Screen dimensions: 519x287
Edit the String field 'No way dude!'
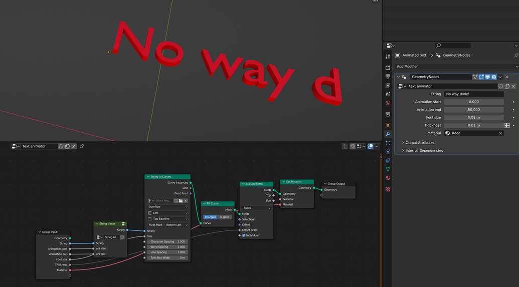point(474,94)
